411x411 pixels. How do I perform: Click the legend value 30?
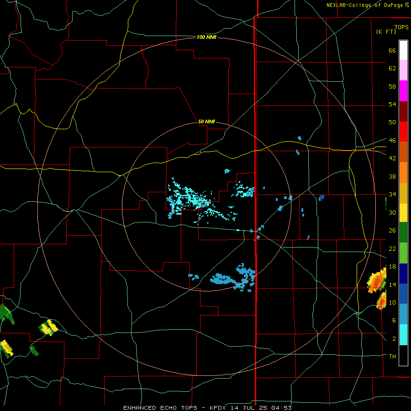click(x=392, y=212)
